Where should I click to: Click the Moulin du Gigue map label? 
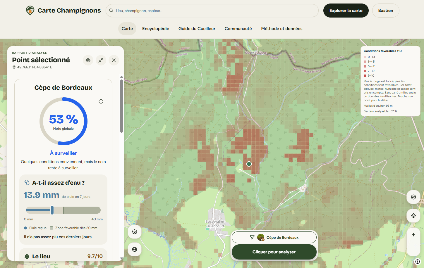[x=256, y=53]
